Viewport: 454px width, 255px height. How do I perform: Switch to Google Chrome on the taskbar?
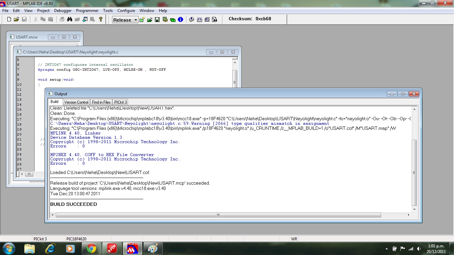click(x=91, y=248)
